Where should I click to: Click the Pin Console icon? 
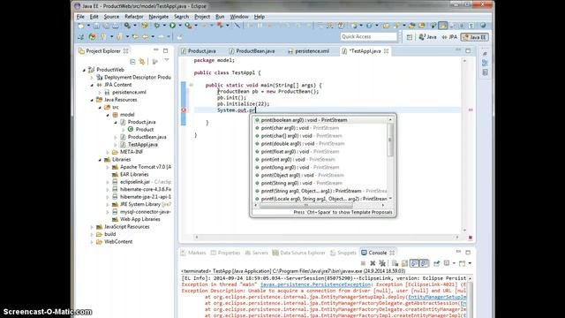tap(436, 263)
